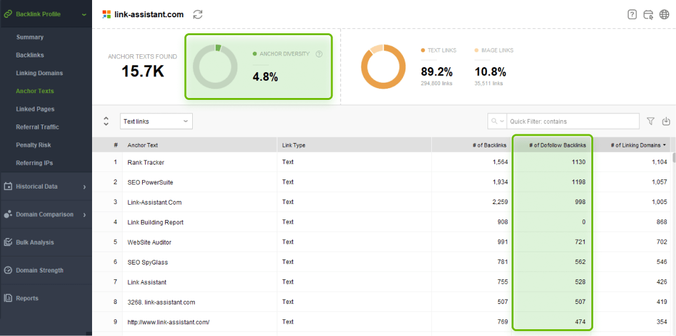676x336 pixels.
Task: Click the export download icon
Action: [x=666, y=121]
